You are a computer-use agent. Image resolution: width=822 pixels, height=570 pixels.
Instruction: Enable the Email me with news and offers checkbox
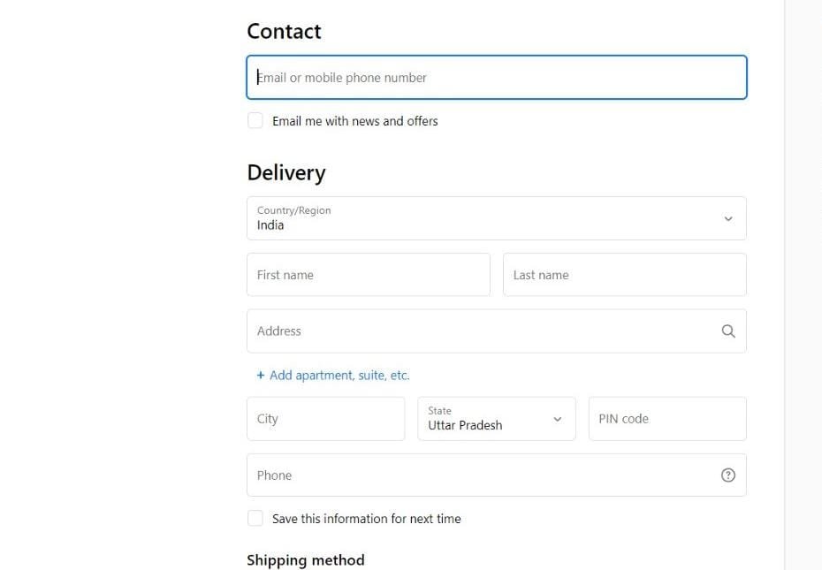(255, 120)
